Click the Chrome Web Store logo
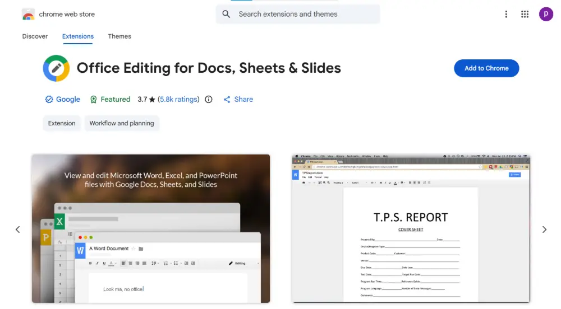 click(28, 14)
